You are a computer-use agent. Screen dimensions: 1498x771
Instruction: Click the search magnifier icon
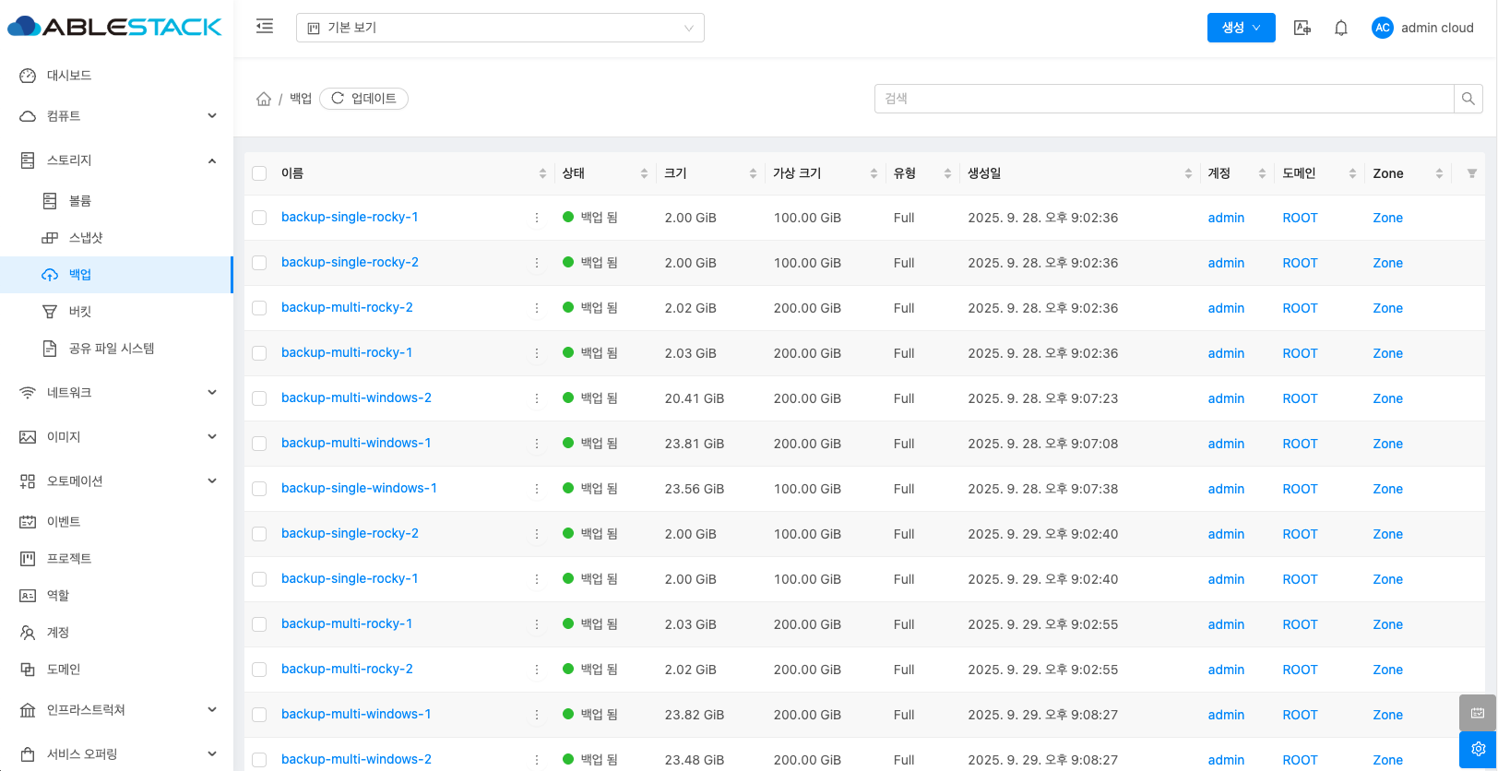[x=1468, y=99]
